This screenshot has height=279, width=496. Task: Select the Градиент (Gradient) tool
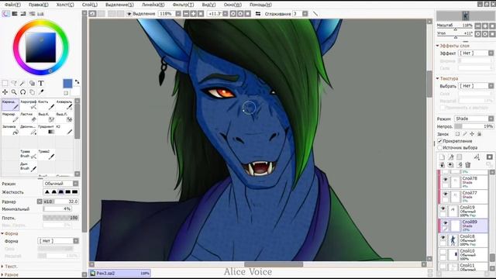coord(46,129)
